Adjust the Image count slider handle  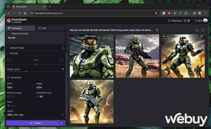[x=26, y=72]
